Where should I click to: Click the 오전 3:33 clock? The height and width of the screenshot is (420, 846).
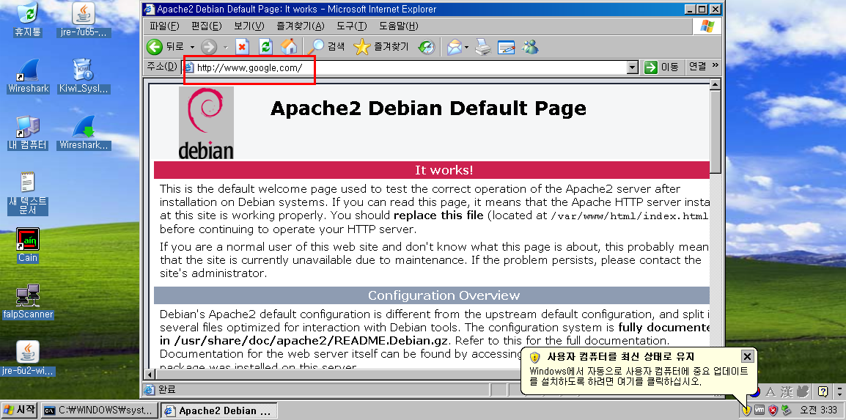818,410
